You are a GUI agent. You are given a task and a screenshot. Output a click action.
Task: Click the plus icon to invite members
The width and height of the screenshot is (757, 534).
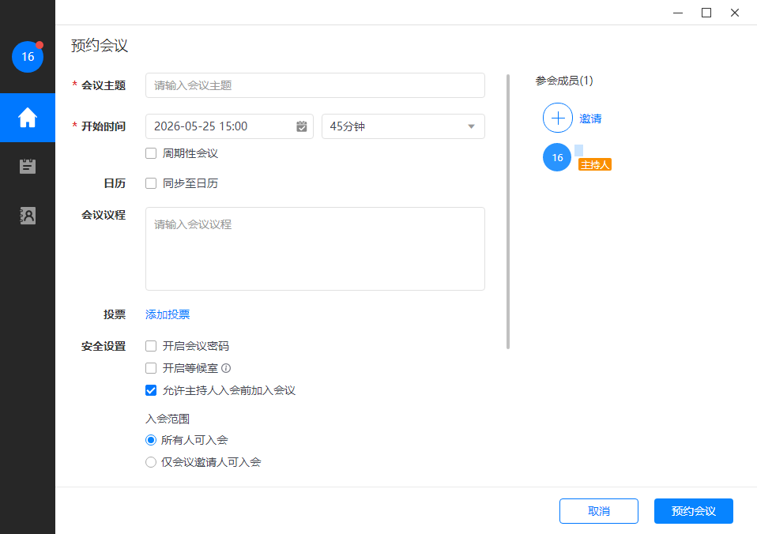point(558,118)
